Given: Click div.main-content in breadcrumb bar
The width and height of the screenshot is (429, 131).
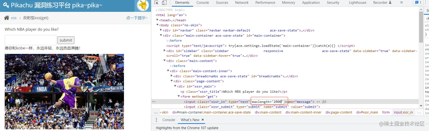Looking at the screenshot, I should pos(268,113).
